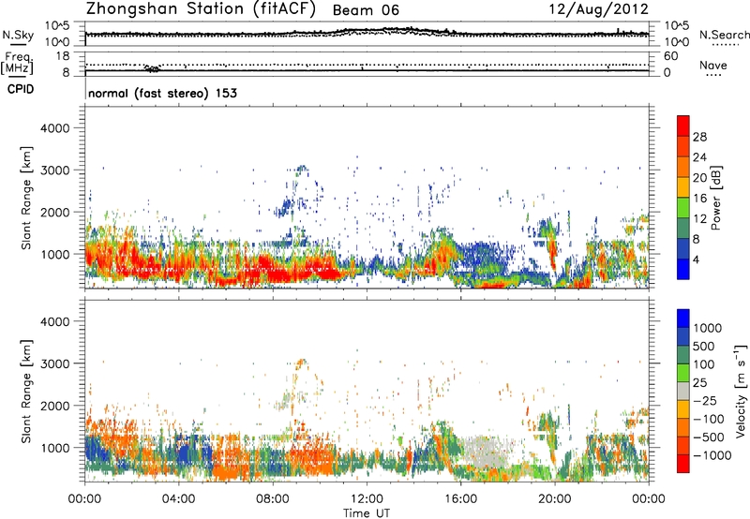Viewport: 750px width, 519px height.
Task: Click the blue bottom of power colorbar
Action: (x=683, y=269)
